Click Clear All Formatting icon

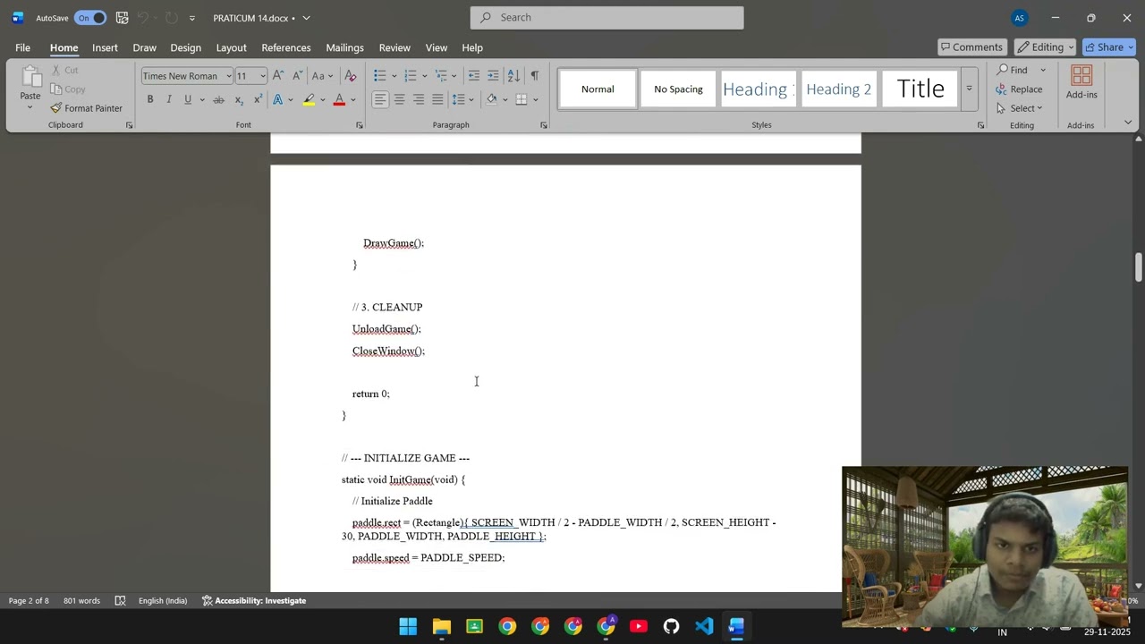tap(351, 75)
